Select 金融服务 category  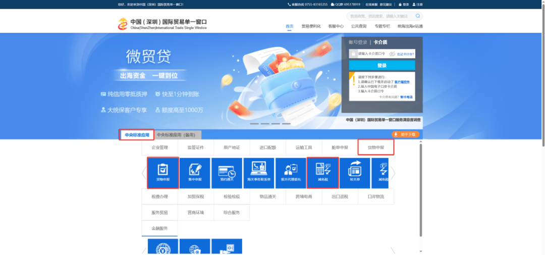click(x=159, y=229)
